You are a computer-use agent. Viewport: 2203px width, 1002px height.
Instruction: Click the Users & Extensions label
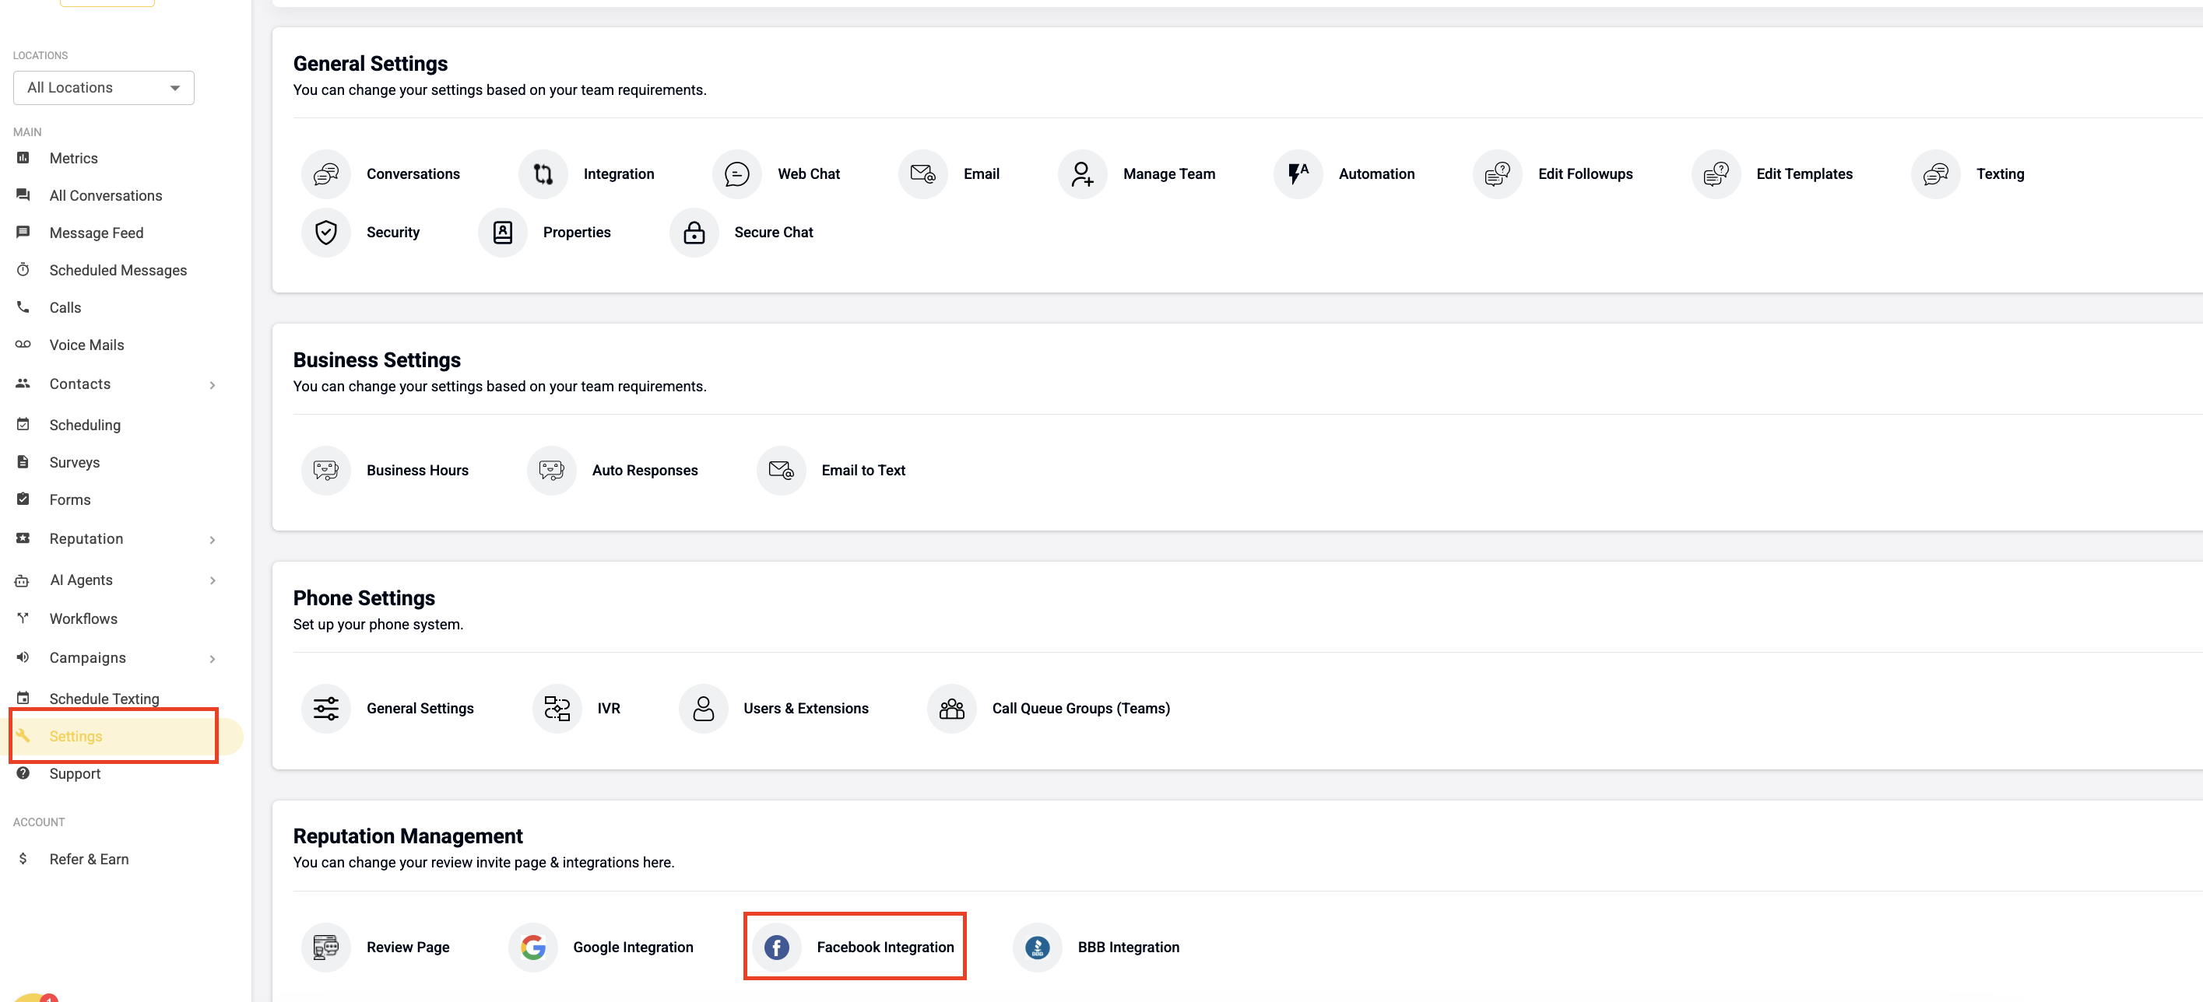click(806, 709)
